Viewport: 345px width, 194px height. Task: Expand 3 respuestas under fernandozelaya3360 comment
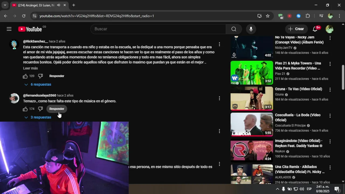38,117
